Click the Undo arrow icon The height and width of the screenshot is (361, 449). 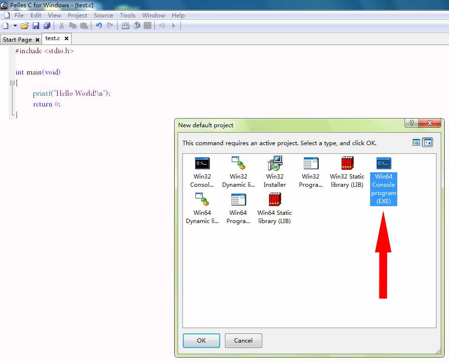99,26
